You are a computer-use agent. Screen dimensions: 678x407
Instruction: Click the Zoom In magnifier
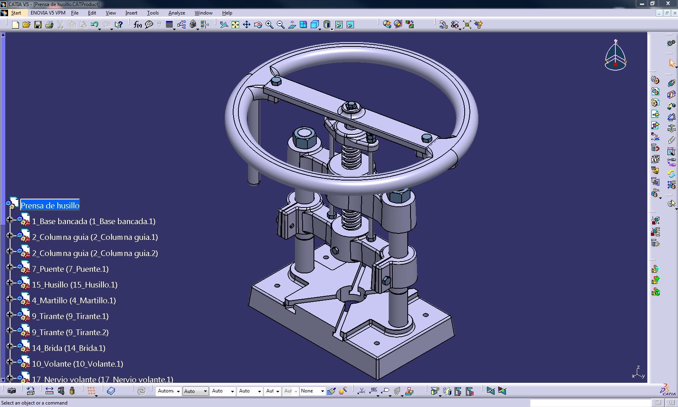tap(269, 25)
